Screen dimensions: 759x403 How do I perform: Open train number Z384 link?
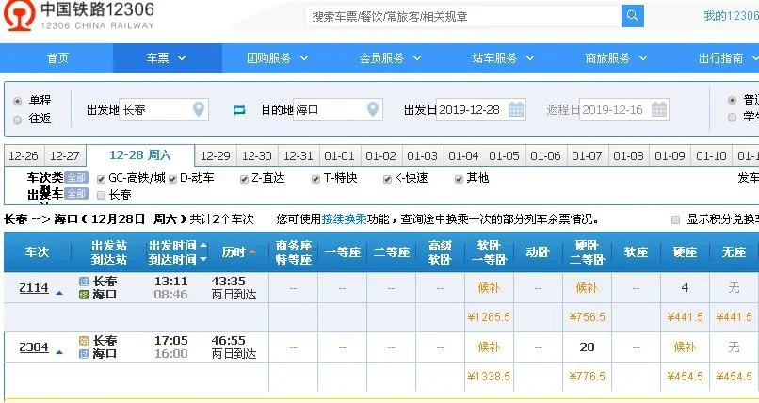coord(34,347)
